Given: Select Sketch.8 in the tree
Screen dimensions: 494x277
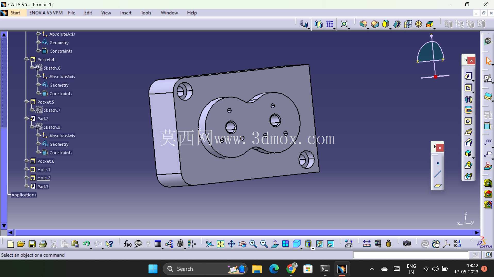Looking at the screenshot, I should 52,127.
